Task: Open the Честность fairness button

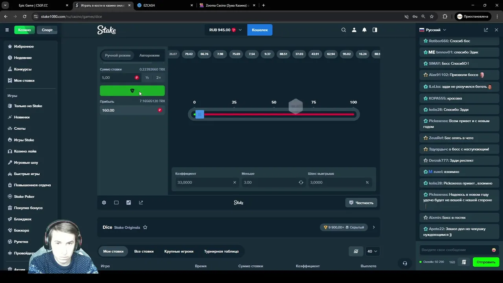Action: click(361, 203)
